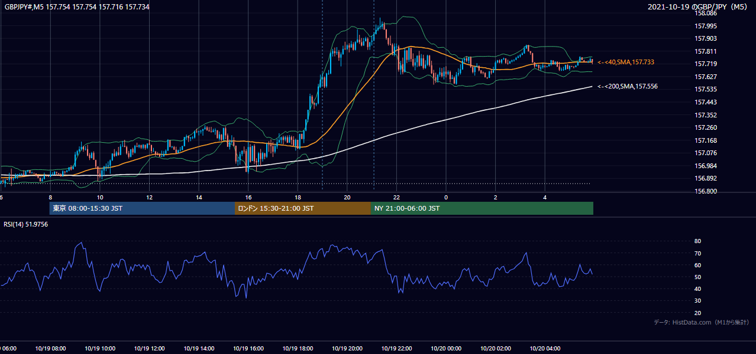This screenshot has width=756, height=354.
Task: Click the 157.903 price axis label
Action: click(x=706, y=38)
